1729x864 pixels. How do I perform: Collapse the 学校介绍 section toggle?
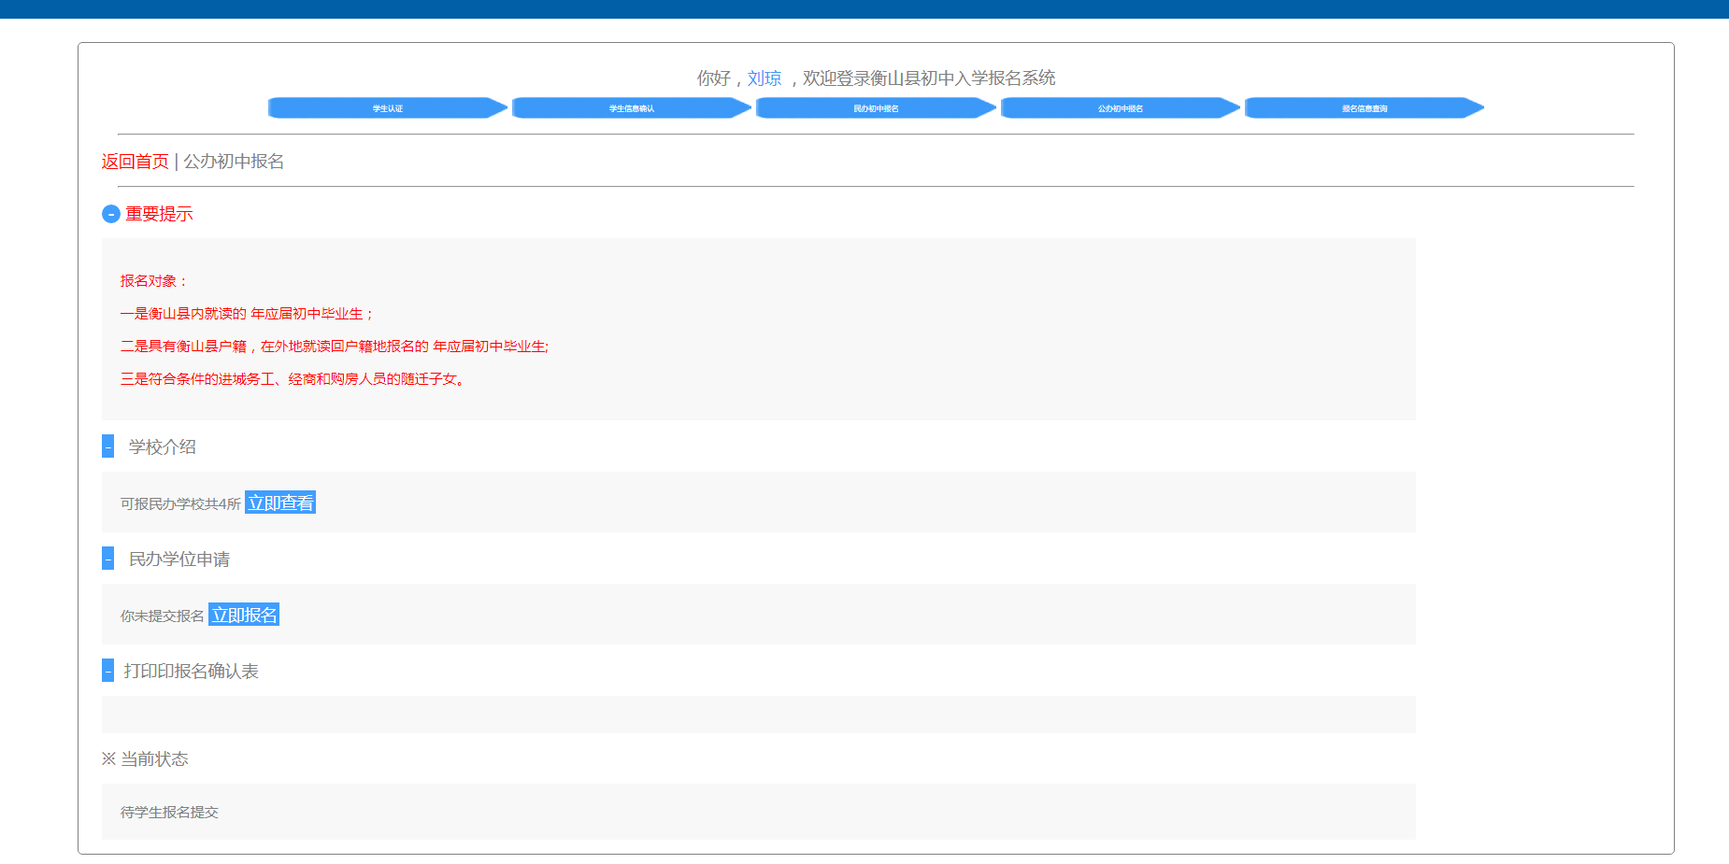coord(107,446)
